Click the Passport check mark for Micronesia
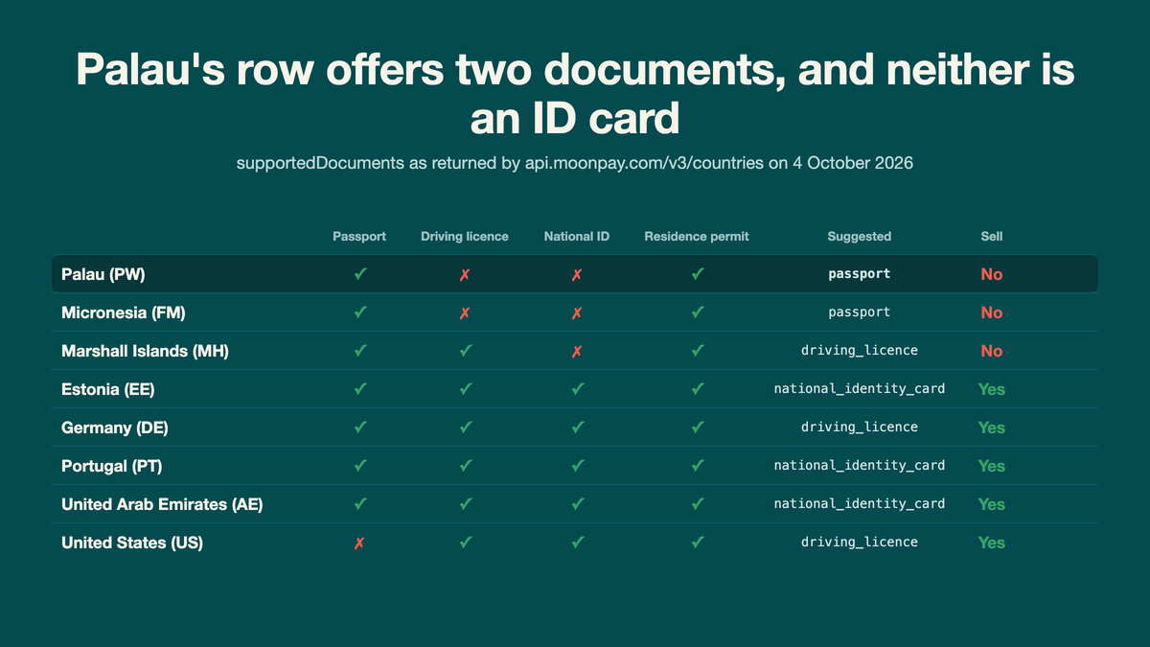This screenshot has height=647, width=1150. 359,312
